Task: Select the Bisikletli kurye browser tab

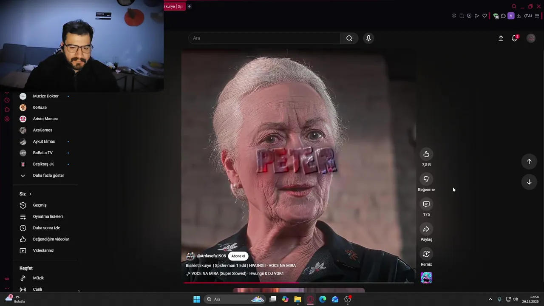Action: pyautogui.click(x=174, y=6)
